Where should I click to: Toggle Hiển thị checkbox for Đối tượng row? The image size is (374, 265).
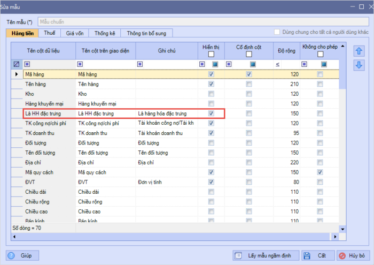point(211,142)
